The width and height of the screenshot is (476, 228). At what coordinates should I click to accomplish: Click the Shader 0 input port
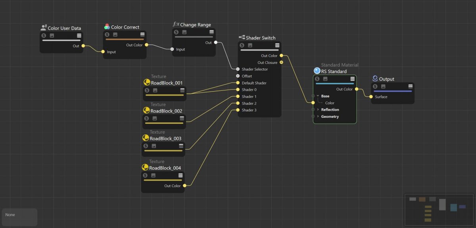[x=238, y=90]
